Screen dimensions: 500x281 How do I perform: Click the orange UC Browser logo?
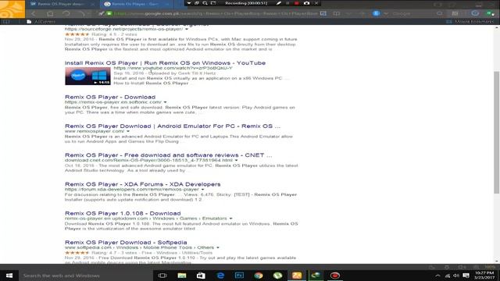coord(12,9)
